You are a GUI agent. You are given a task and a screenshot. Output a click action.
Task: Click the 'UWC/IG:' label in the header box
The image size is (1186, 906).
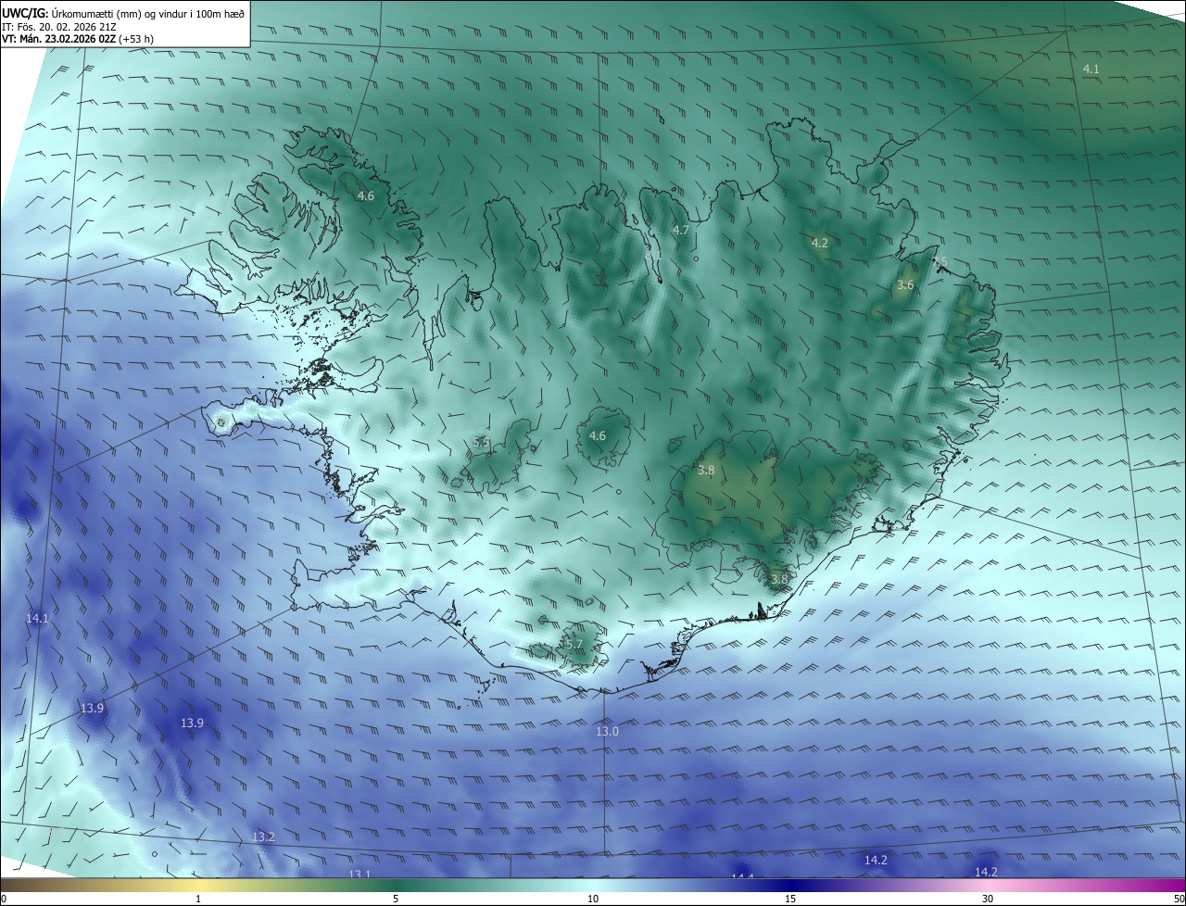pyautogui.click(x=25, y=12)
